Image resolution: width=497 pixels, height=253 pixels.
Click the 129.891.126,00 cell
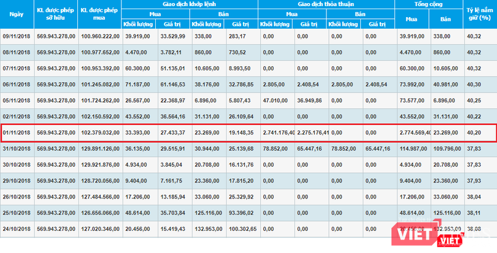(101, 148)
